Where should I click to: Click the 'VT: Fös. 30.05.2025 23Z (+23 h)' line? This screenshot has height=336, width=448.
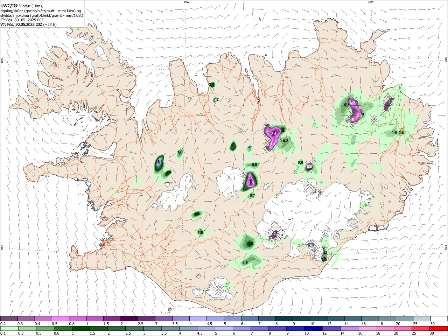pos(28,24)
